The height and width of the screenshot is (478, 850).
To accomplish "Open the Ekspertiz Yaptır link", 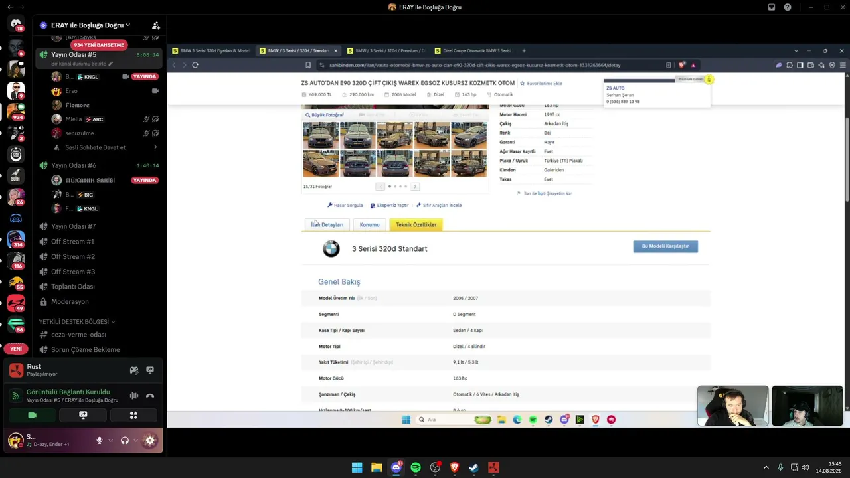I will click(x=390, y=206).
